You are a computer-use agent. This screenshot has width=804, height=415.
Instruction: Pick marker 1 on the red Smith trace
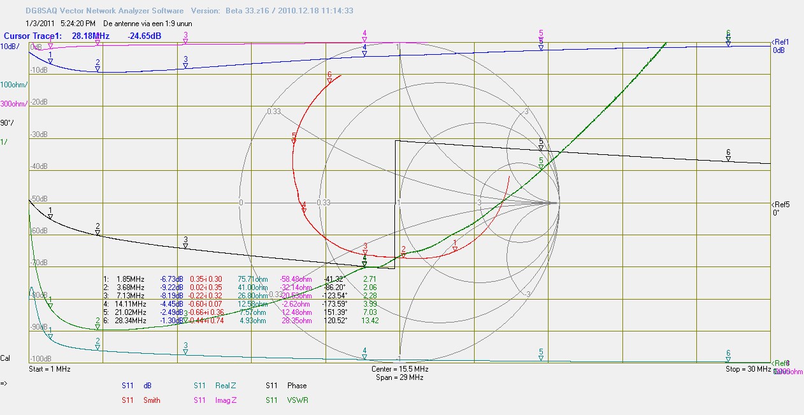coord(455,245)
